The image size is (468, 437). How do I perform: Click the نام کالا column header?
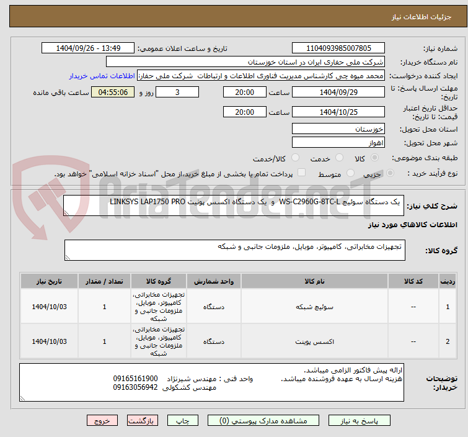point(315,281)
